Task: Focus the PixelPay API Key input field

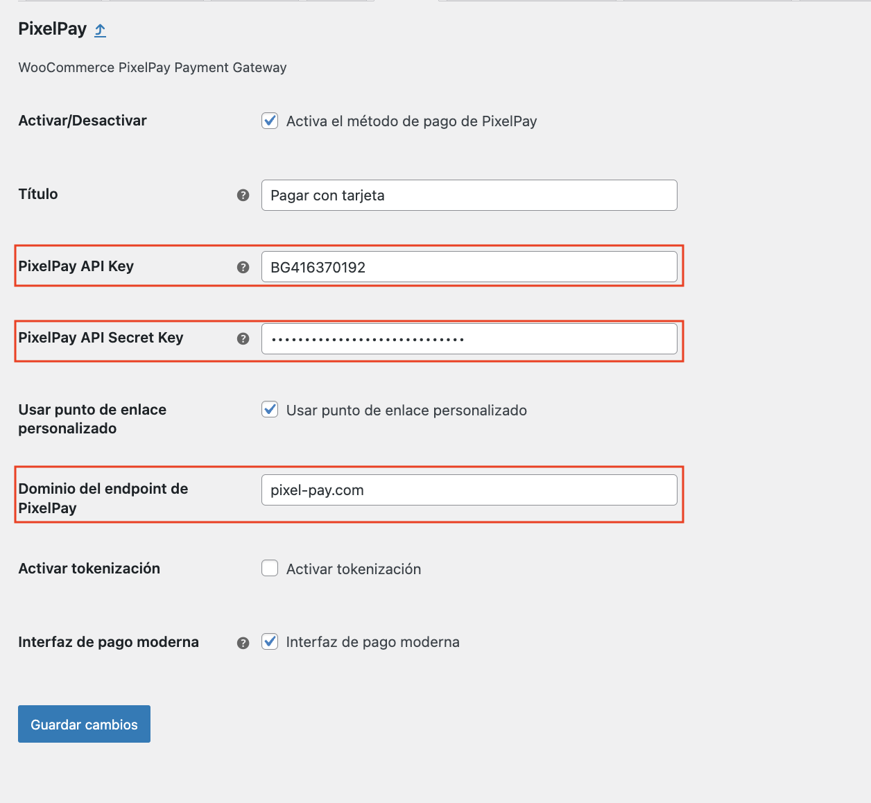Action: (x=469, y=267)
